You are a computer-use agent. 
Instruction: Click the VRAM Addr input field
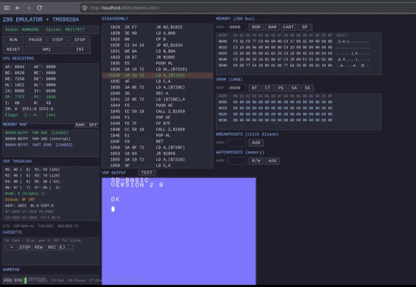237,88
